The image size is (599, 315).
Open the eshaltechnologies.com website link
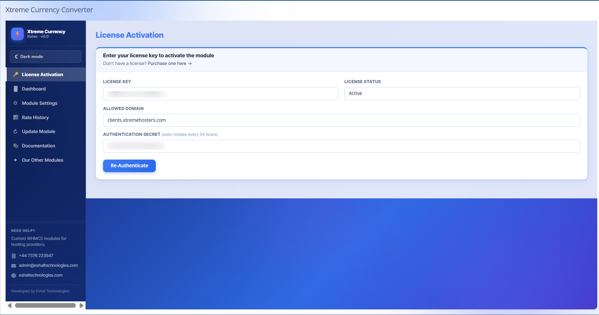pos(41,275)
